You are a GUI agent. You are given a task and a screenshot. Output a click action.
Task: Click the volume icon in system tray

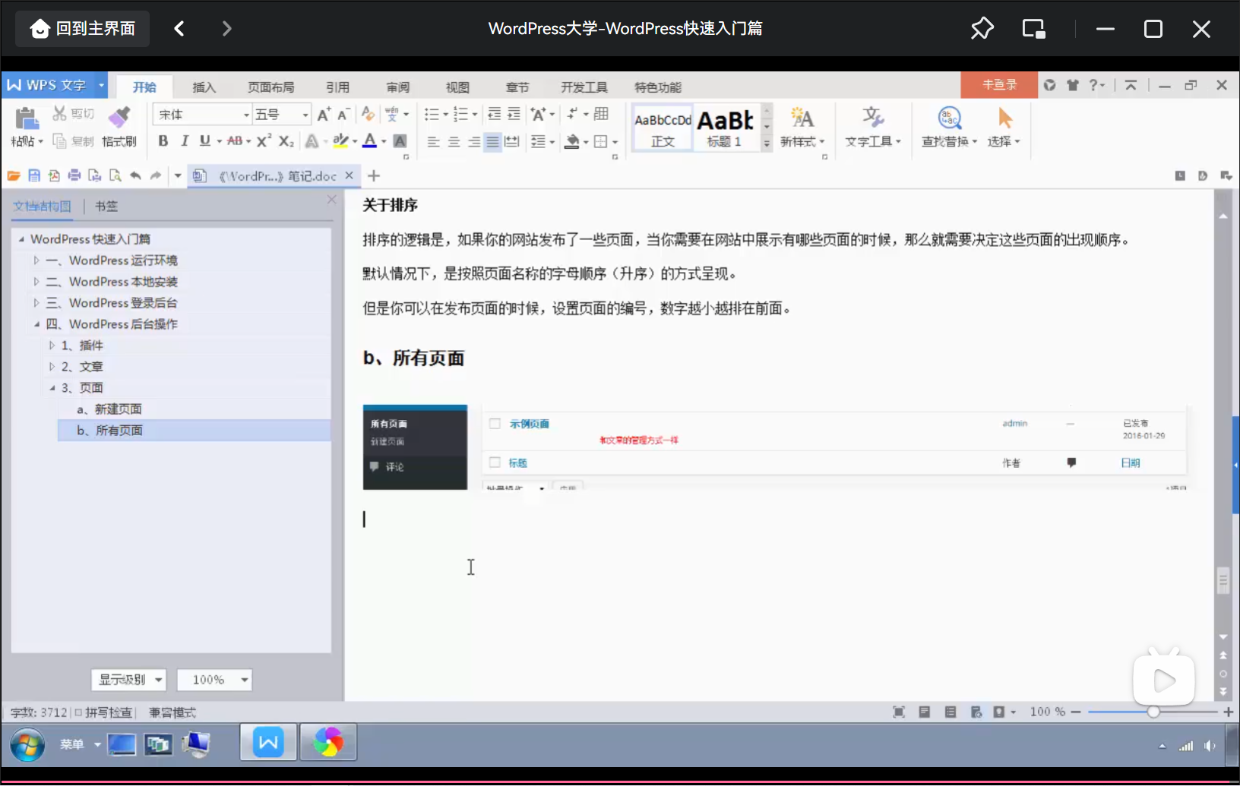tap(1210, 746)
